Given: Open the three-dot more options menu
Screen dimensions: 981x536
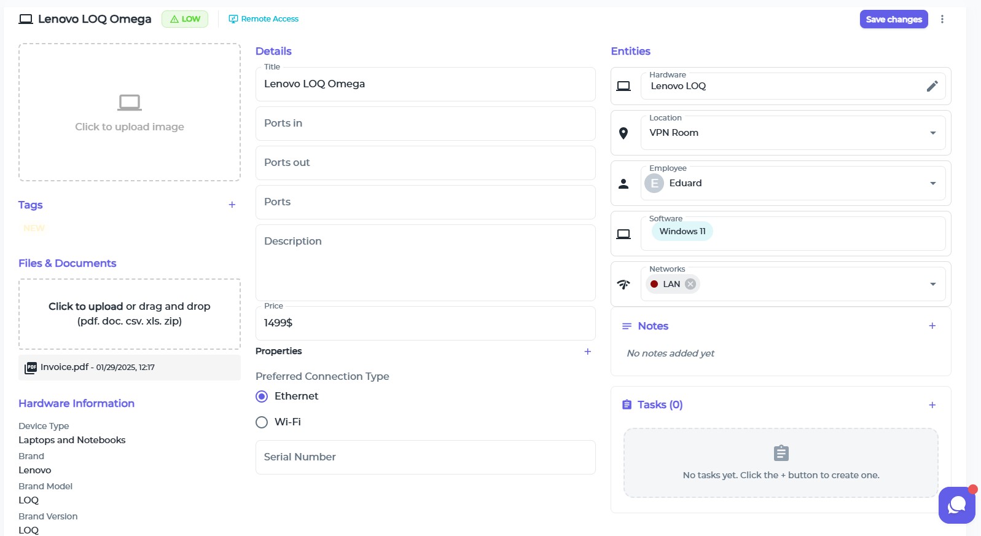Looking at the screenshot, I should click(x=942, y=19).
